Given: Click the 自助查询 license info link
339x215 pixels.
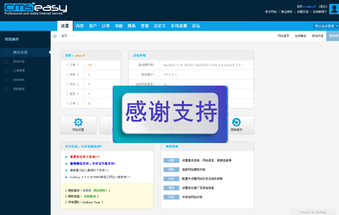Looking at the screenshot, I should pyautogui.click(x=90, y=196).
